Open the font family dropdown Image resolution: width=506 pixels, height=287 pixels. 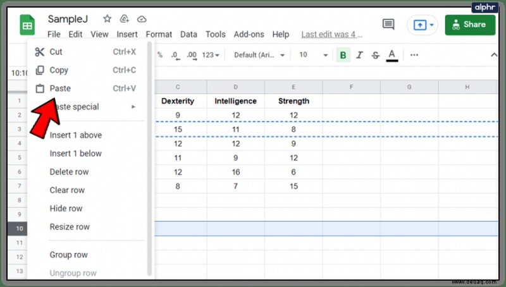259,55
